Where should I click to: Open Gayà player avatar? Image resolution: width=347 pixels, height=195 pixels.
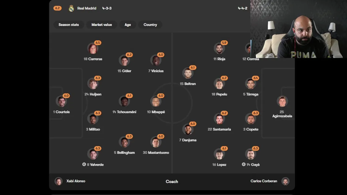pos(250,154)
